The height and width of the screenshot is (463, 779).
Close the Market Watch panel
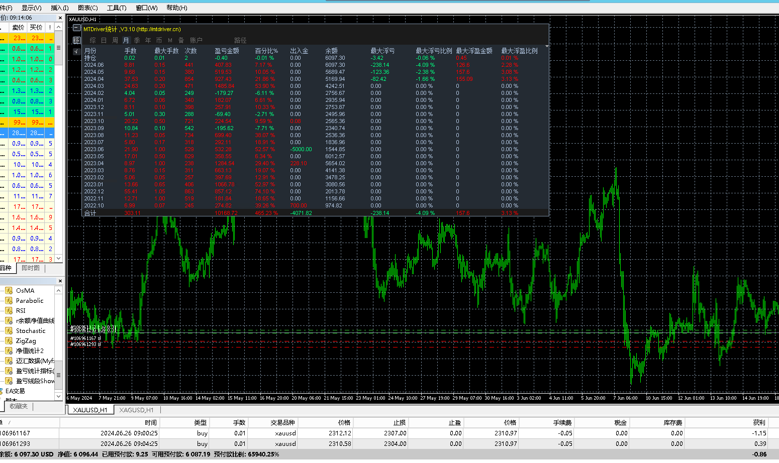pyautogui.click(x=60, y=18)
